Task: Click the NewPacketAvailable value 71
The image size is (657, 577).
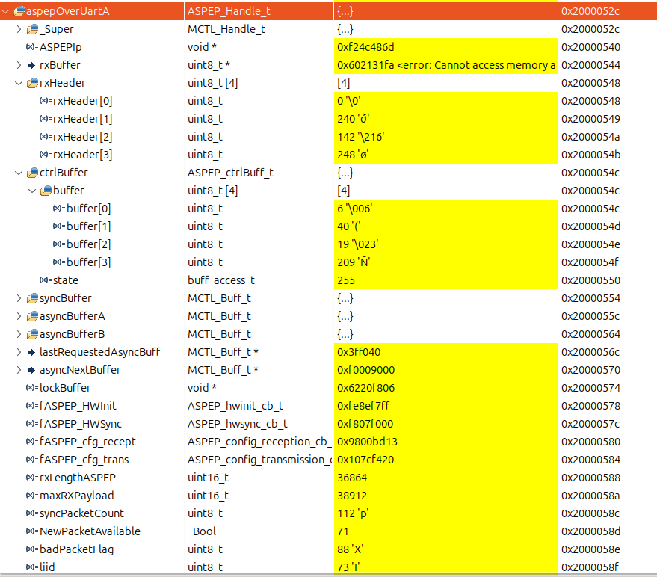Action: pos(343,531)
